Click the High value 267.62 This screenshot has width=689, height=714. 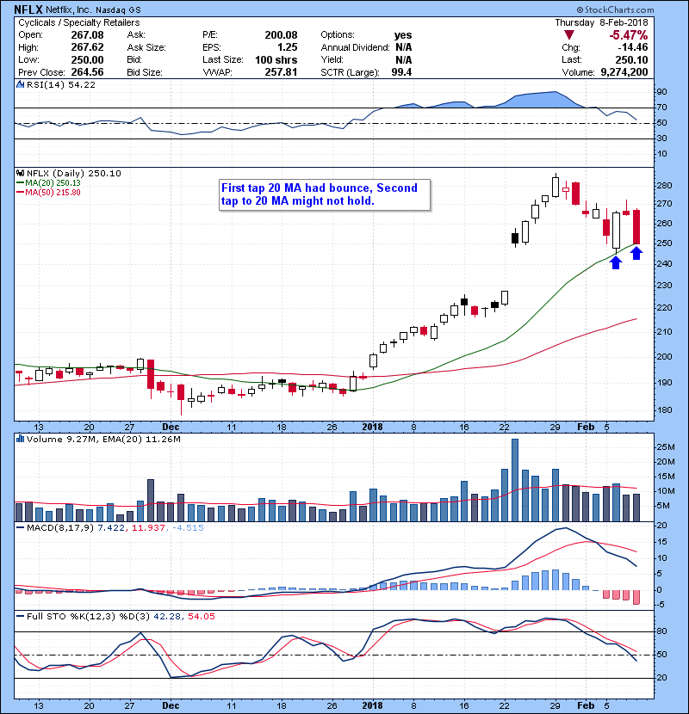pos(87,47)
